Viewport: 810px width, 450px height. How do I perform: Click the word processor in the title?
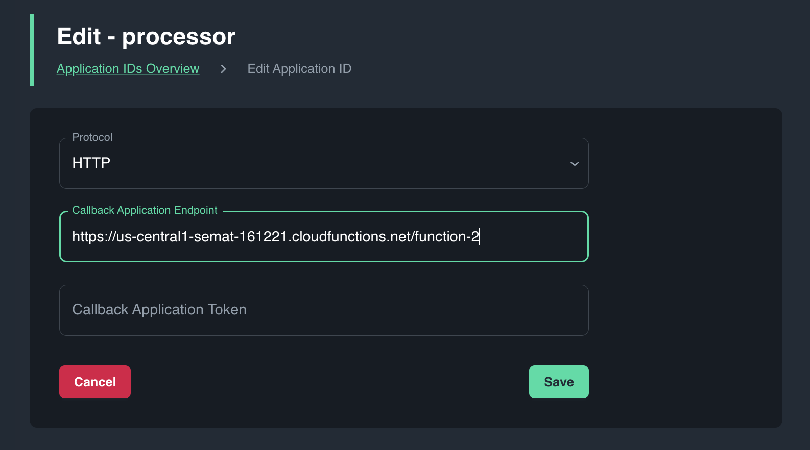[179, 37]
